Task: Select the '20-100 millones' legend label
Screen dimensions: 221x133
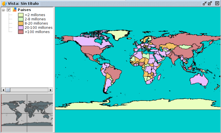Action: point(38,28)
